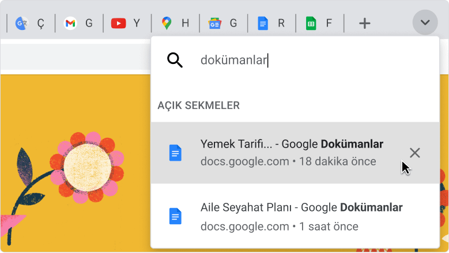Click the search magnifier icon

[x=175, y=60]
